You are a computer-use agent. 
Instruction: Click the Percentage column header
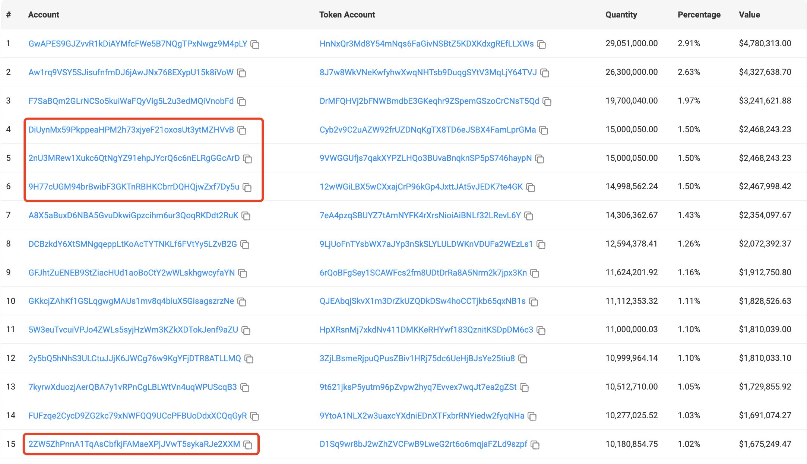pos(699,15)
